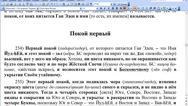Toggle underline (Ч) formatting
The height and width of the screenshot is (106, 188).
pos(109,9)
